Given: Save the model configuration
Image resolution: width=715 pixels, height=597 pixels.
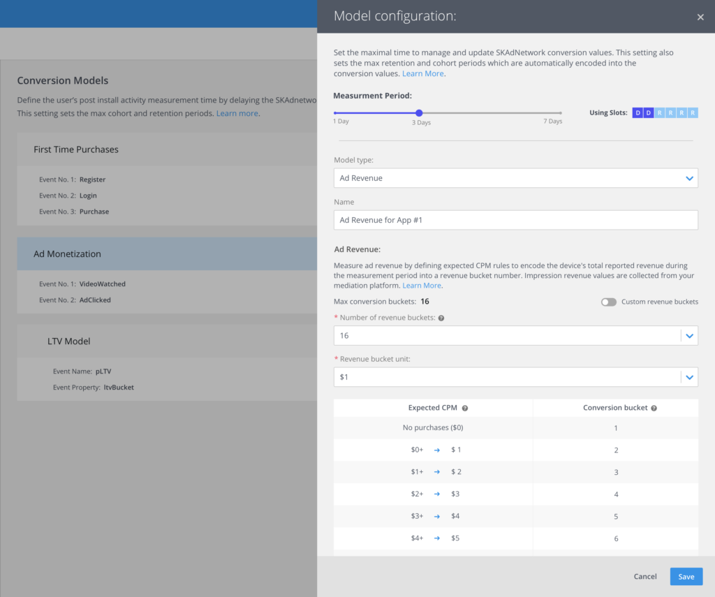Looking at the screenshot, I should pyautogui.click(x=686, y=577).
